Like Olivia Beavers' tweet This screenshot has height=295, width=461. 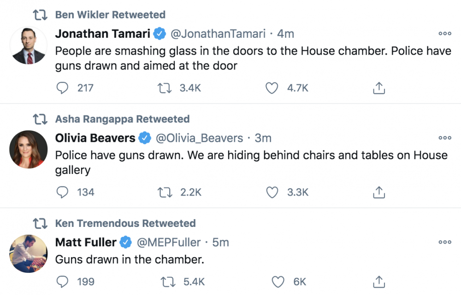click(x=272, y=192)
